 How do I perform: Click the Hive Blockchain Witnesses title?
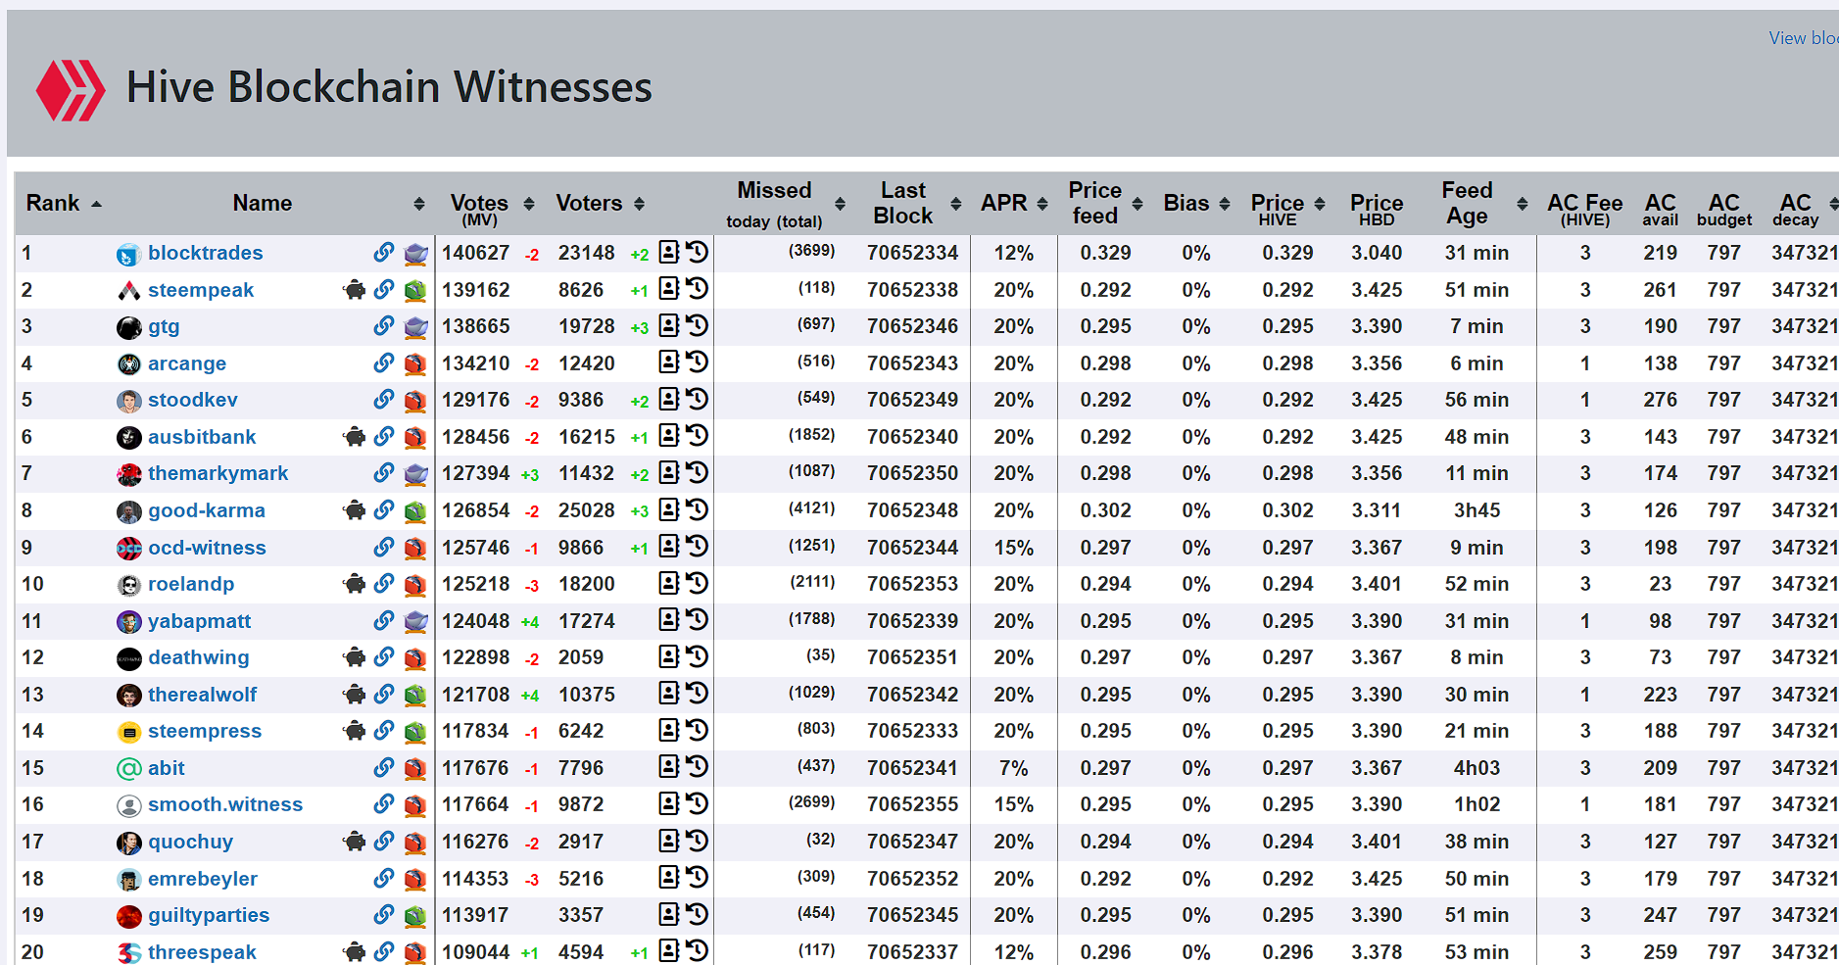pyautogui.click(x=389, y=87)
